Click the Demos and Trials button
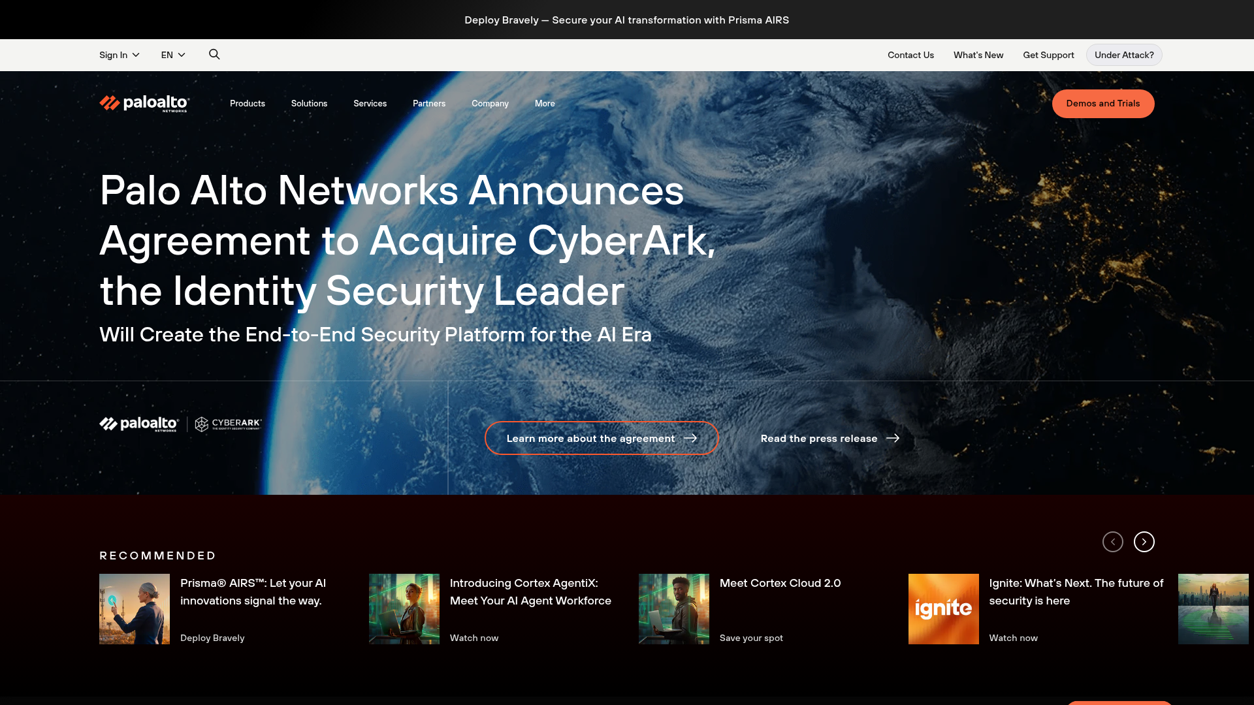Viewport: 1254px width, 705px height. click(x=1103, y=103)
